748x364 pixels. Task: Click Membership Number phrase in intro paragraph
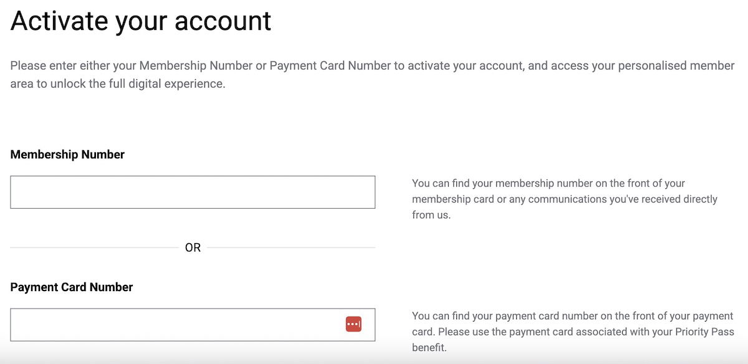click(x=196, y=65)
